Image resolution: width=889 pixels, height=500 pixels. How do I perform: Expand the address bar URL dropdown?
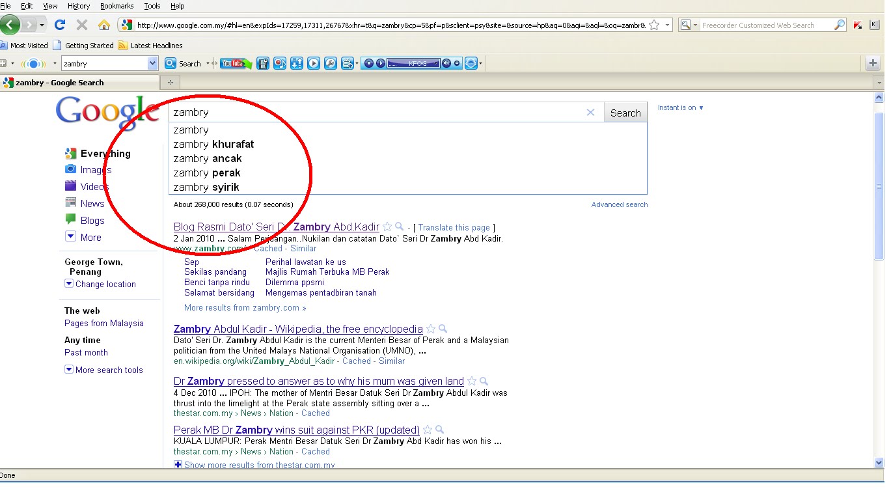[668, 25]
